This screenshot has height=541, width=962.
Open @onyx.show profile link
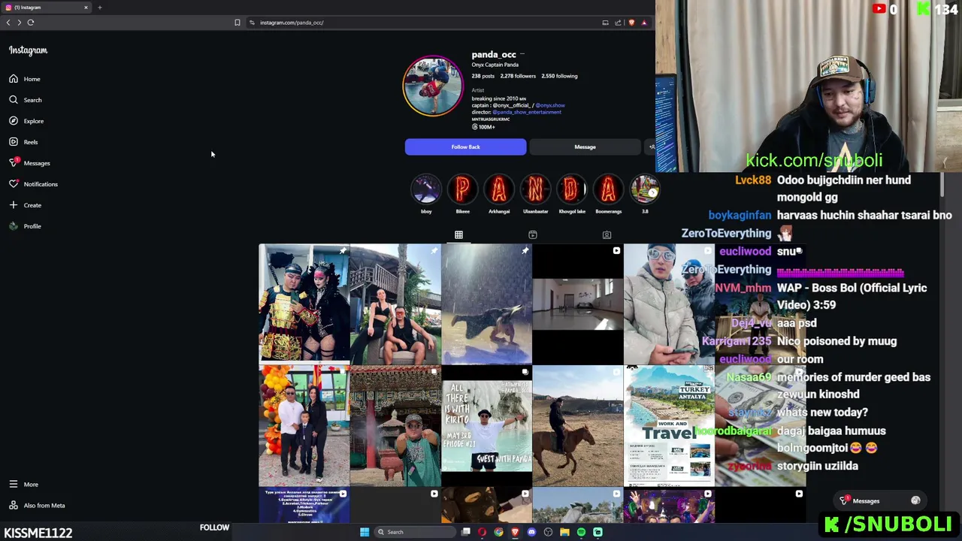coord(550,105)
